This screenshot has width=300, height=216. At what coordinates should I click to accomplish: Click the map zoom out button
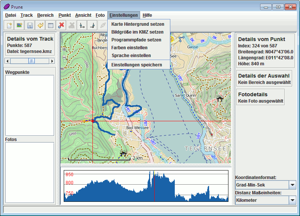point(64,57)
